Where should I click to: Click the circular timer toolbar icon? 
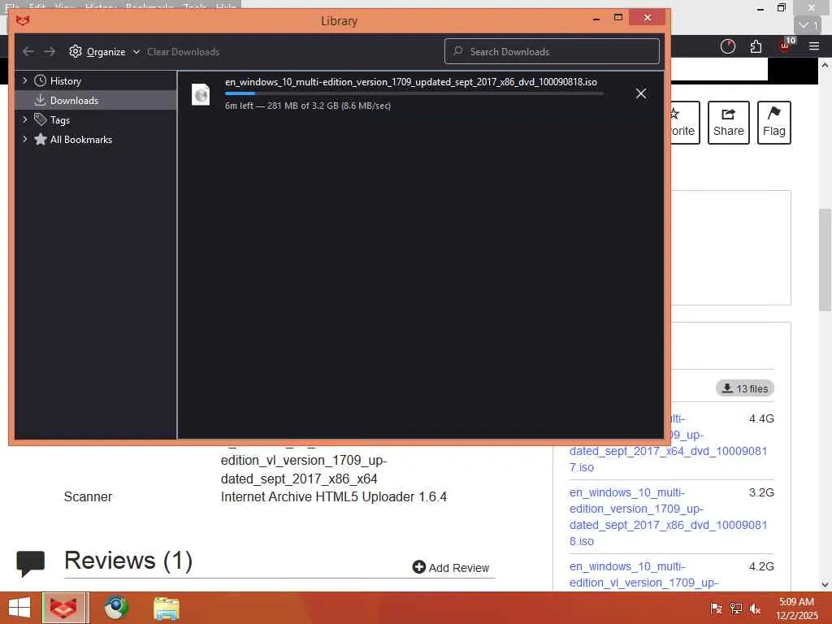(x=728, y=46)
